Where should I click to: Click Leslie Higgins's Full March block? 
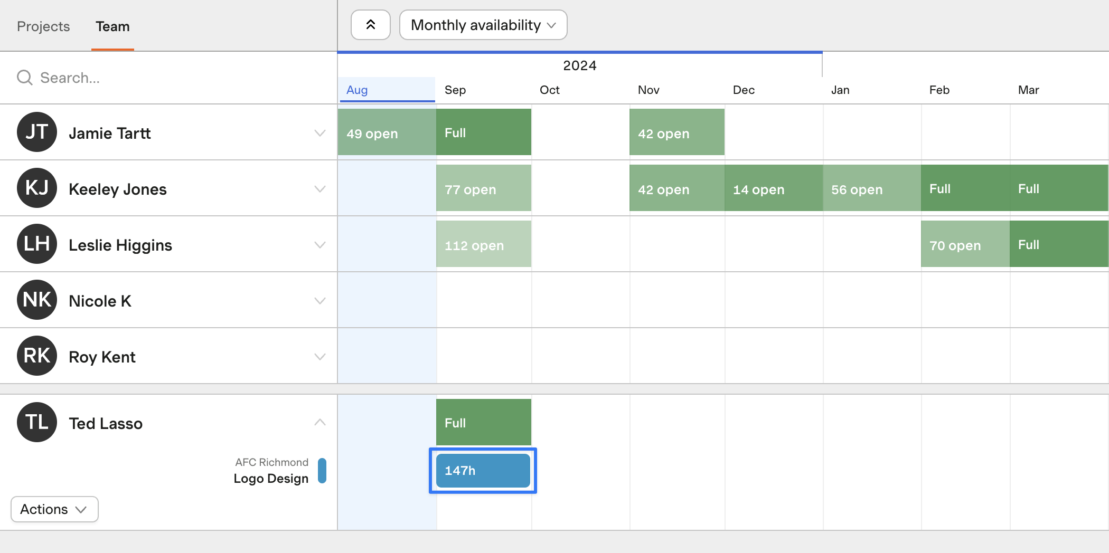[1059, 244]
